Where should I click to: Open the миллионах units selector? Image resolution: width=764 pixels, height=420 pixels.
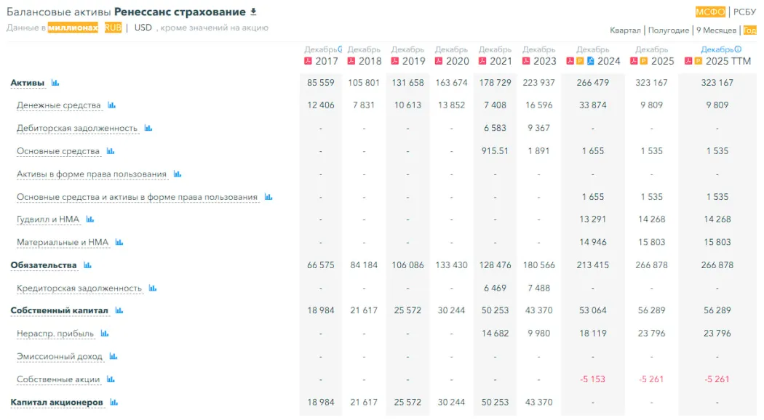click(x=73, y=28)
